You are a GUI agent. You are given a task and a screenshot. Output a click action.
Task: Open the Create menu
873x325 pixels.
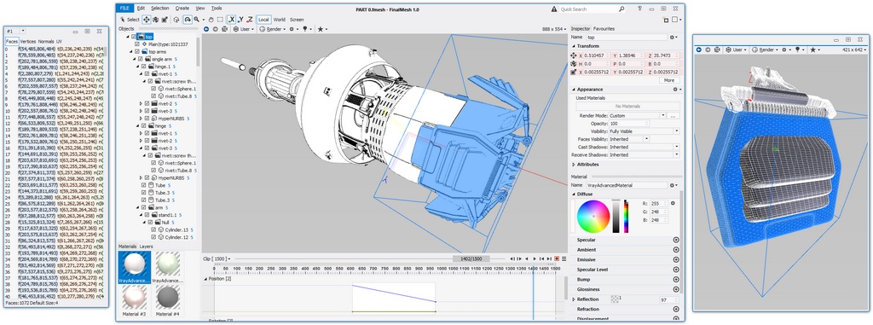pyautogui.click(x=182, y=9)
